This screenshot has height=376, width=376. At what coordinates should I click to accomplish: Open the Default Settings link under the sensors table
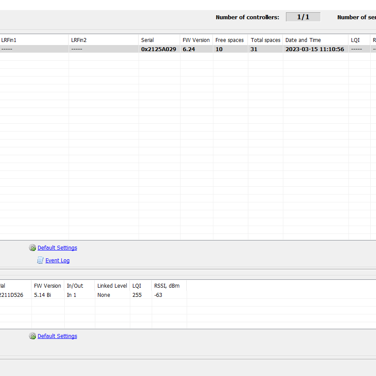(x=57, y=336)
